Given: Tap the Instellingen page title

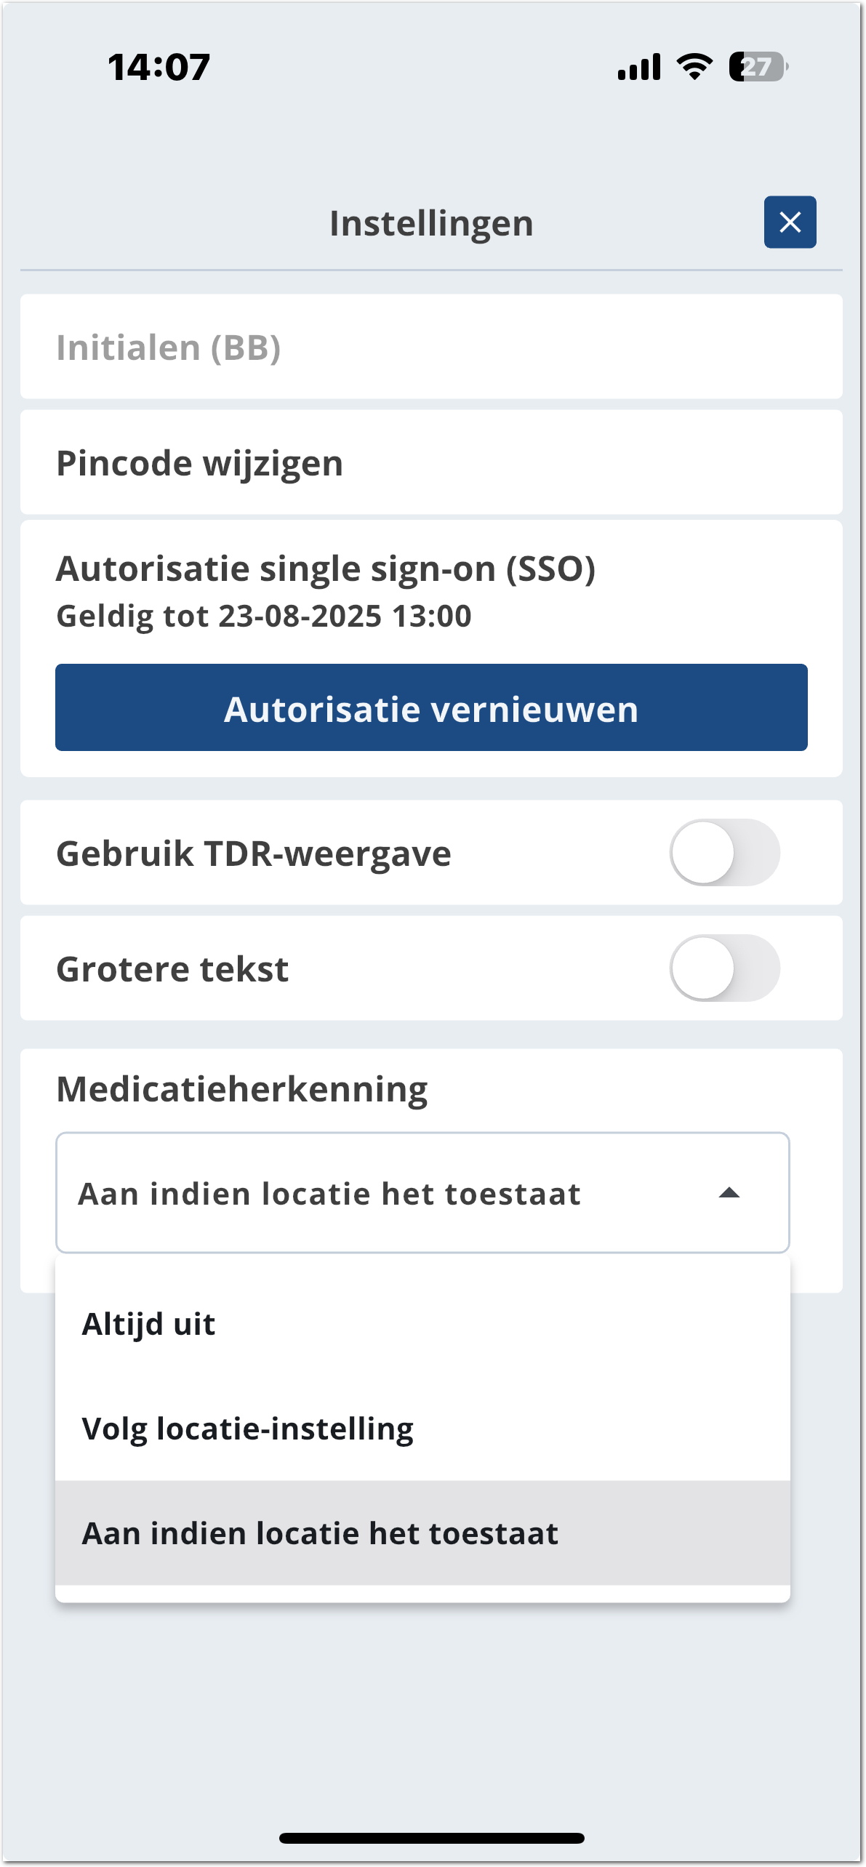Looking at the screenshot, I should point(431,223).
